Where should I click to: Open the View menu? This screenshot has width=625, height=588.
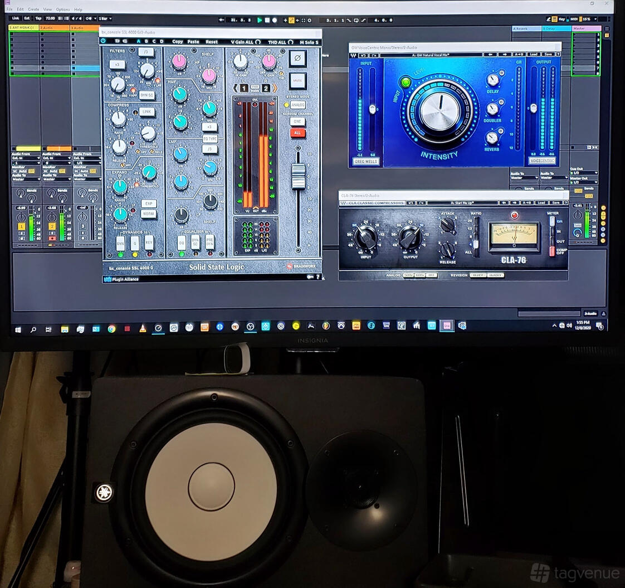pos(47,9)
